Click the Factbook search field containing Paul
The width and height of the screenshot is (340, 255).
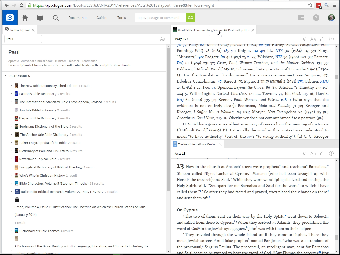[x=23, y=39]
